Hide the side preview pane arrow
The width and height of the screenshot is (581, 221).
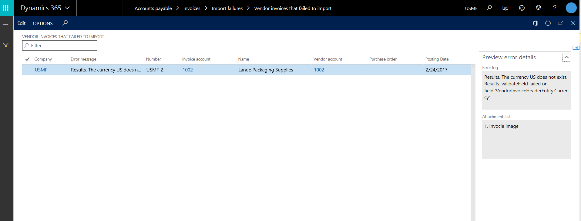576,48
